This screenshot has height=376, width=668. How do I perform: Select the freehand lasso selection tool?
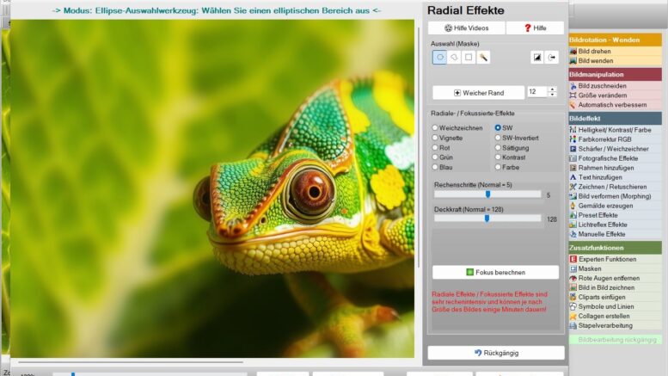click(454, 58)
